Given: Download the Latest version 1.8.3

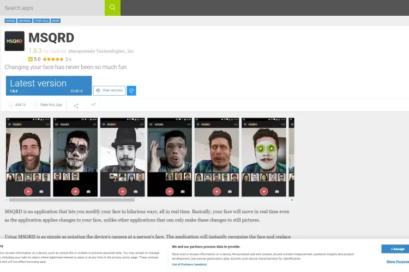Looking at the screenshot, I should [x=49, y=86].
